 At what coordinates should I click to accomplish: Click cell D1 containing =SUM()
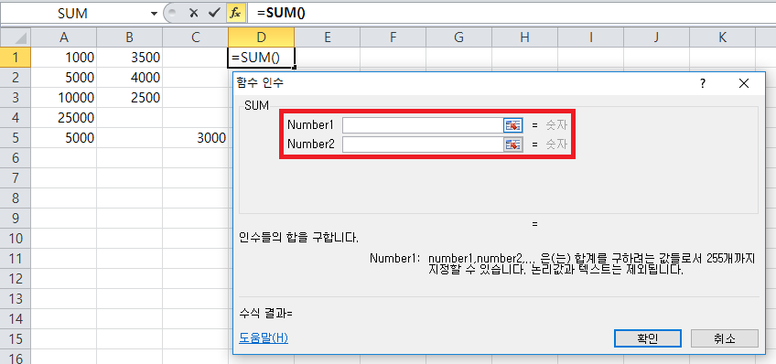(x=262, y=58)
